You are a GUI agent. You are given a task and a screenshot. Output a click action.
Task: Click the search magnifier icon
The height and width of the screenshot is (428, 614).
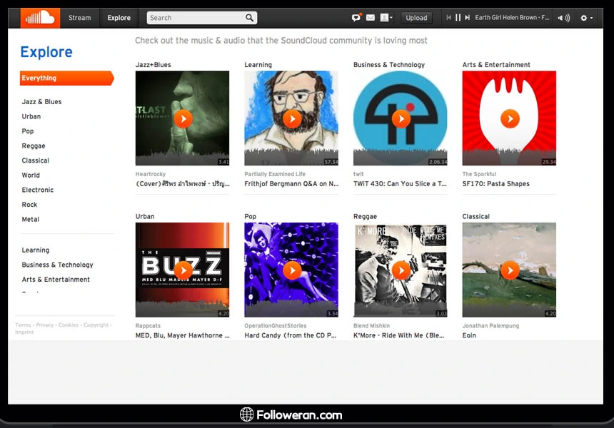pos(249,18)
